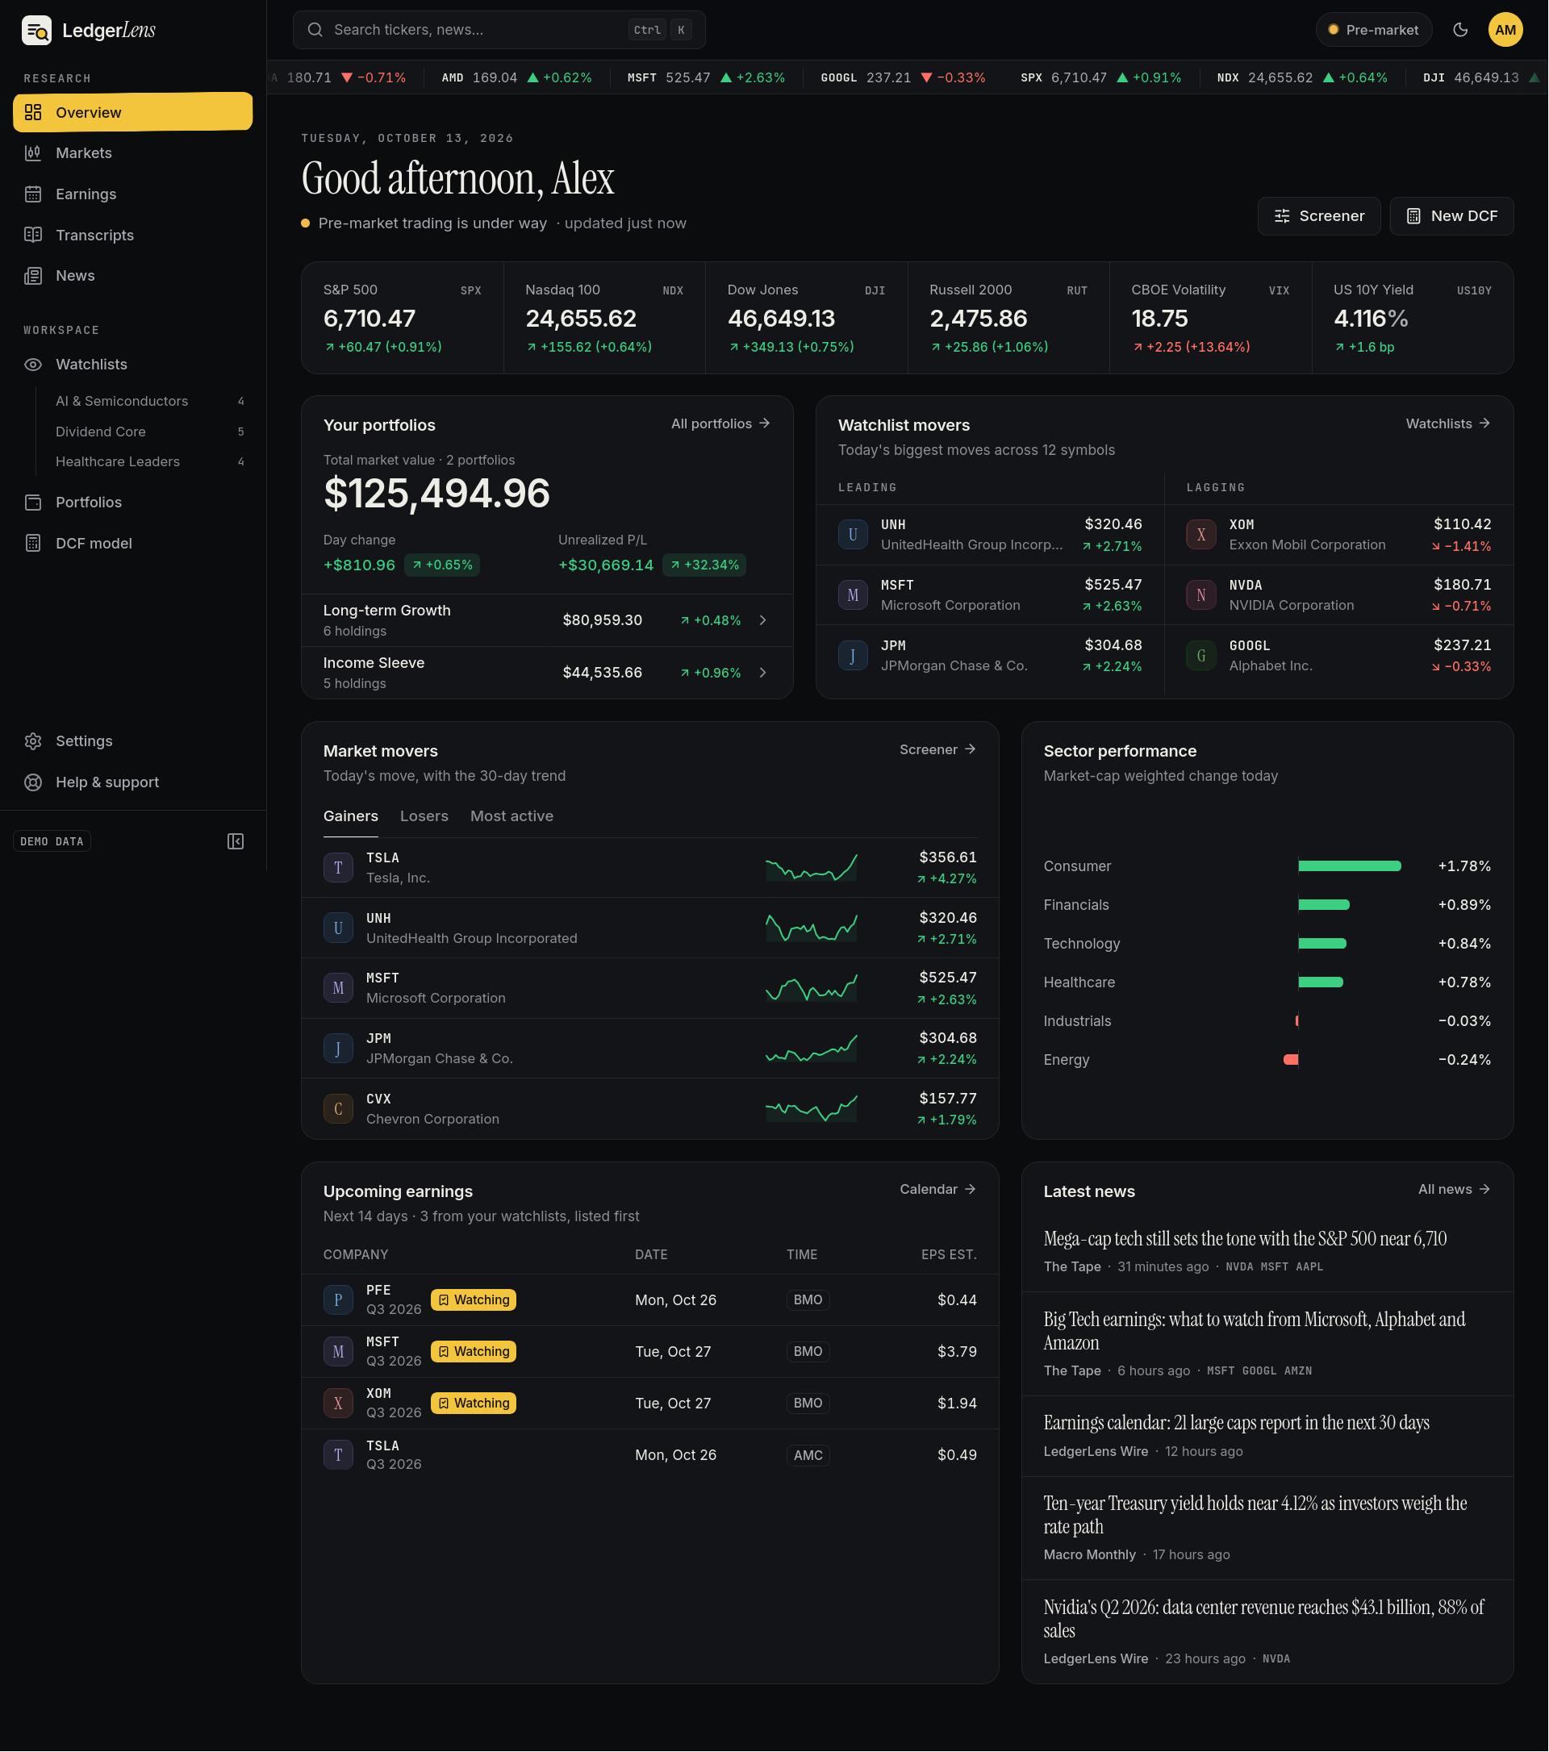Toggle the Watching badge on XOM earnings
1549x1752 pixels.
click(x=474, y=1404)
